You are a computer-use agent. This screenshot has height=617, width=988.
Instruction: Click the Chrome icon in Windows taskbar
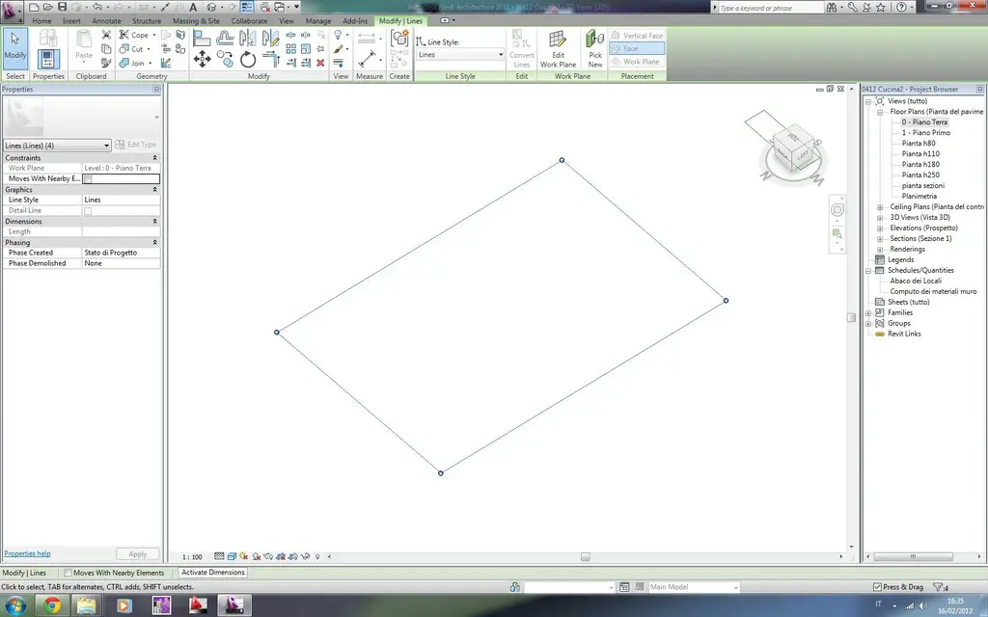point(52,605)
